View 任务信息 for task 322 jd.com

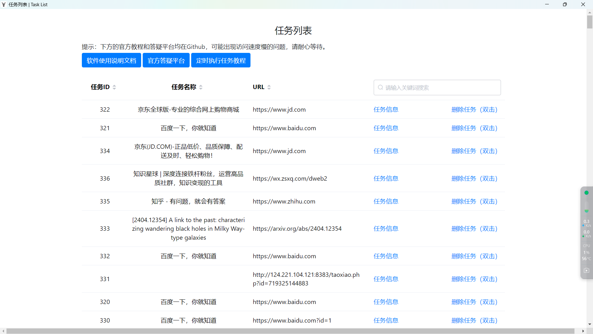386,109
